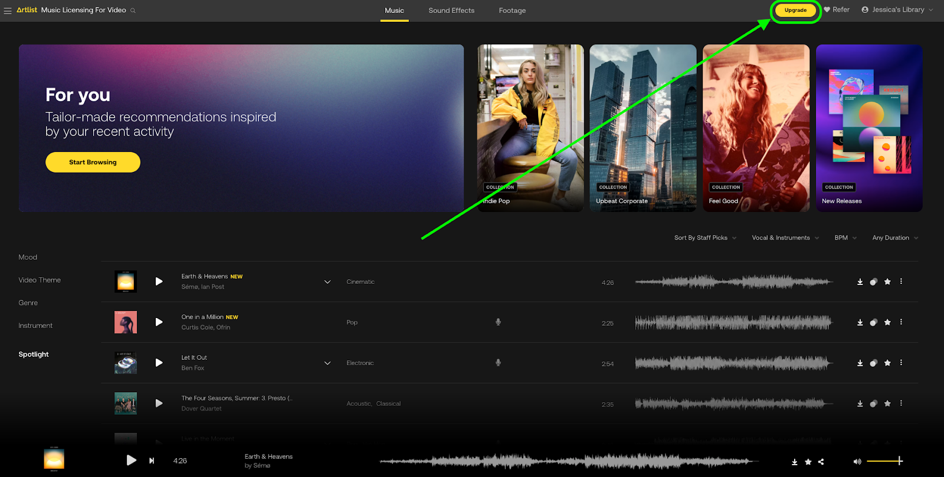Find similar songs to The Four Seasons, Summer
This screenshot has height=477, width=944.
pyautogui.click(x=874, y=404)
